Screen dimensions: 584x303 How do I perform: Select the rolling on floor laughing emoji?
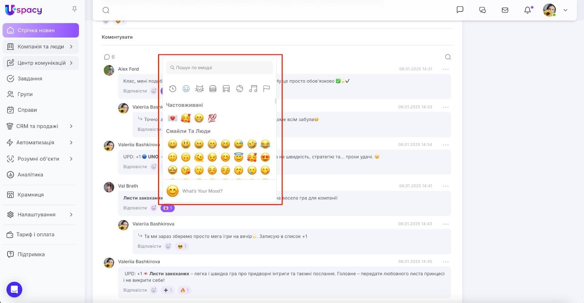(252, 144)
